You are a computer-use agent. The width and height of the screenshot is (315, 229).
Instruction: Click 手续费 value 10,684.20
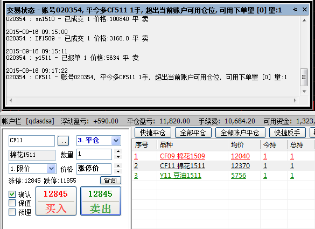click(x=240, y=121)
